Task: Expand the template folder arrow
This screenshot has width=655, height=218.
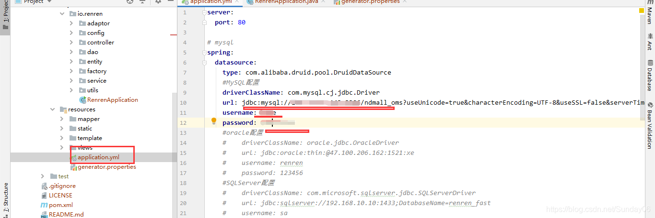Action: [62, 138]
